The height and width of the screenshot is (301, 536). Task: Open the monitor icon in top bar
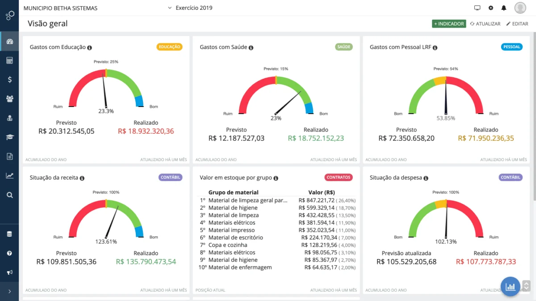click(477, 8)
